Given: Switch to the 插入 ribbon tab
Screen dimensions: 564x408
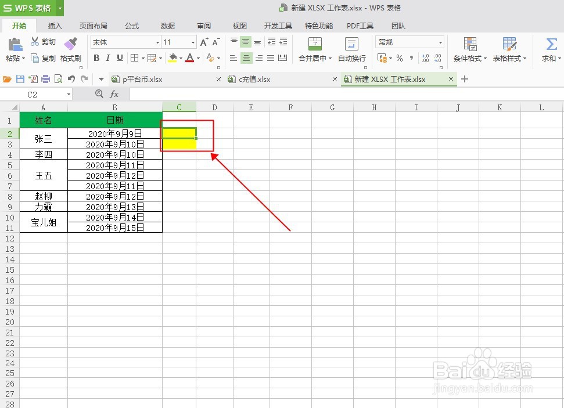Looking at the screenshot, I should pos(55,26).
